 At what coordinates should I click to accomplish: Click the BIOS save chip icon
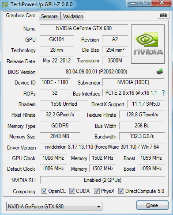[x=160, y=72]
